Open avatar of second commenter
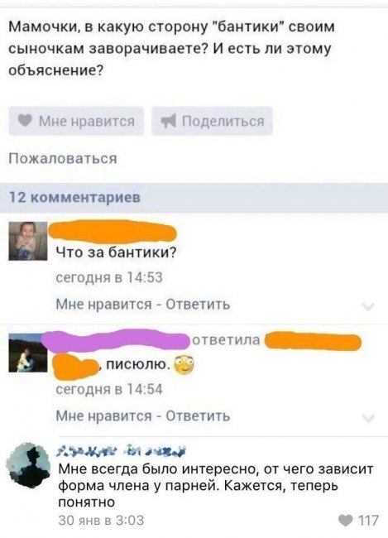The image size is (388, 538). (28, 353)
